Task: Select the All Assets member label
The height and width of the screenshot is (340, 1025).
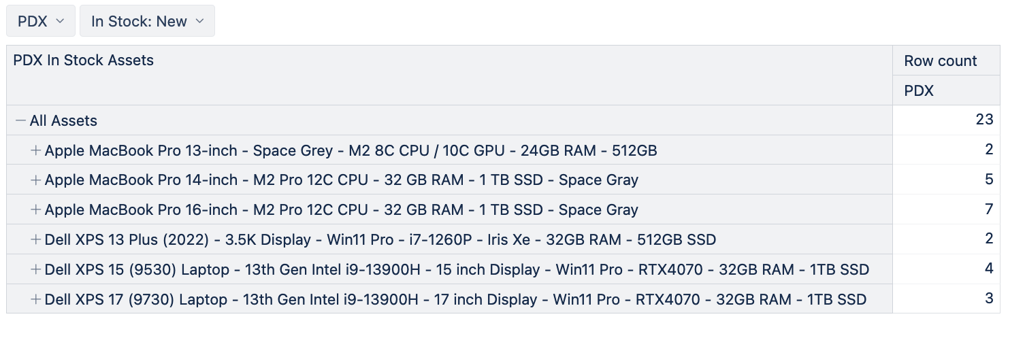Action: coord(63,121)
